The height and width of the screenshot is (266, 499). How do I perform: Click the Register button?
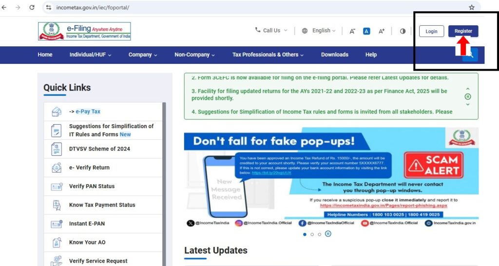(463, 31)
